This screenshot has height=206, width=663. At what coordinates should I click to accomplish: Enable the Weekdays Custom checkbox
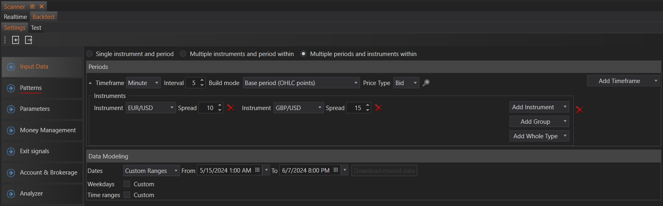click(127, 184)
